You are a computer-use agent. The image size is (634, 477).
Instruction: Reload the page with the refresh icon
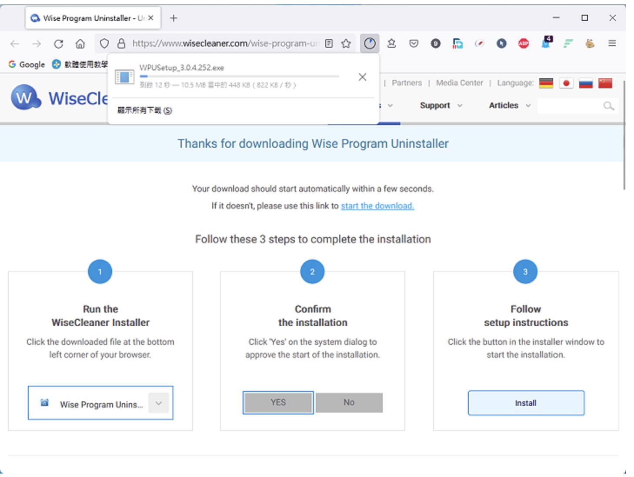pos(58,43)
